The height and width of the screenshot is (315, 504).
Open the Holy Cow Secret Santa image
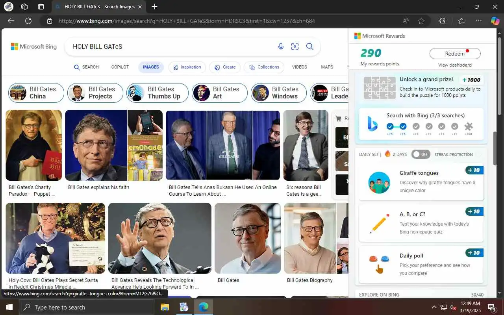(x=55, y=238)
